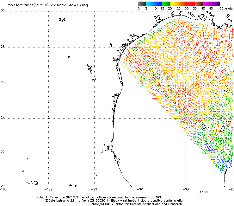
Task: Click the -105 longitude axis label
Action: click(3, 190)
